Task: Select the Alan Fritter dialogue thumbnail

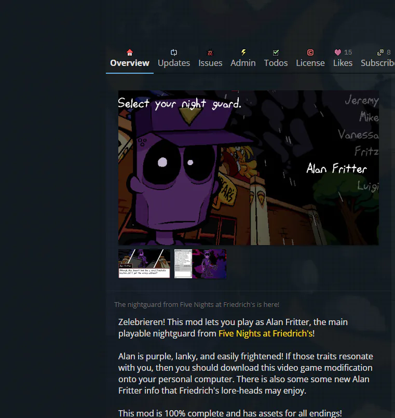Action: click(x=144, y=264)
